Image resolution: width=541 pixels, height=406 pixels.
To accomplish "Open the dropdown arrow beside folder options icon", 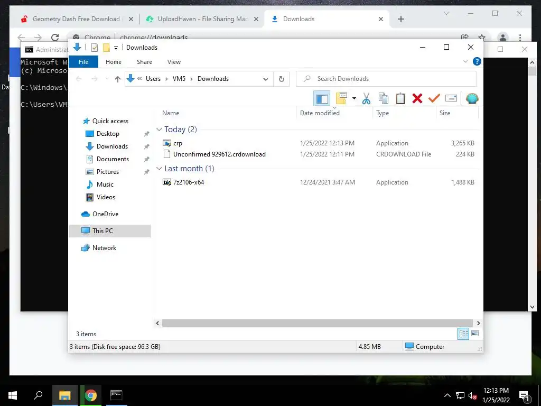I will [354, 98].
